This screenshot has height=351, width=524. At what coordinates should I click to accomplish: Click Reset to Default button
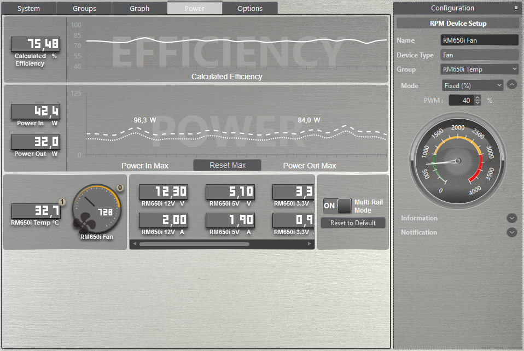click(353, 223)
